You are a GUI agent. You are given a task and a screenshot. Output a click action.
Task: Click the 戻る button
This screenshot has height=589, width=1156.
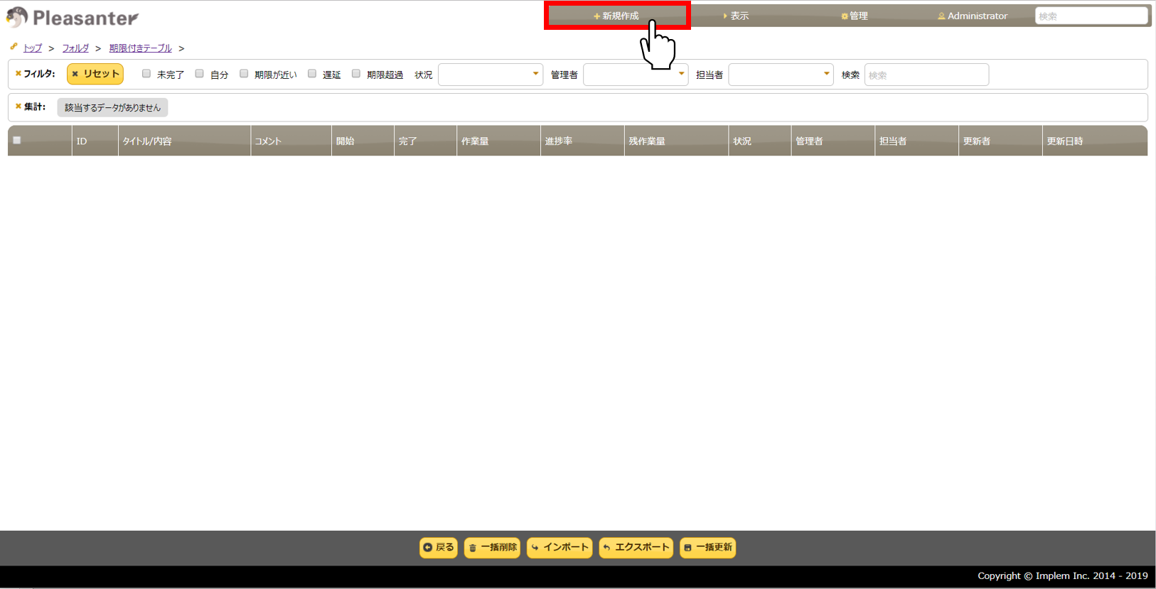(439, 548)
